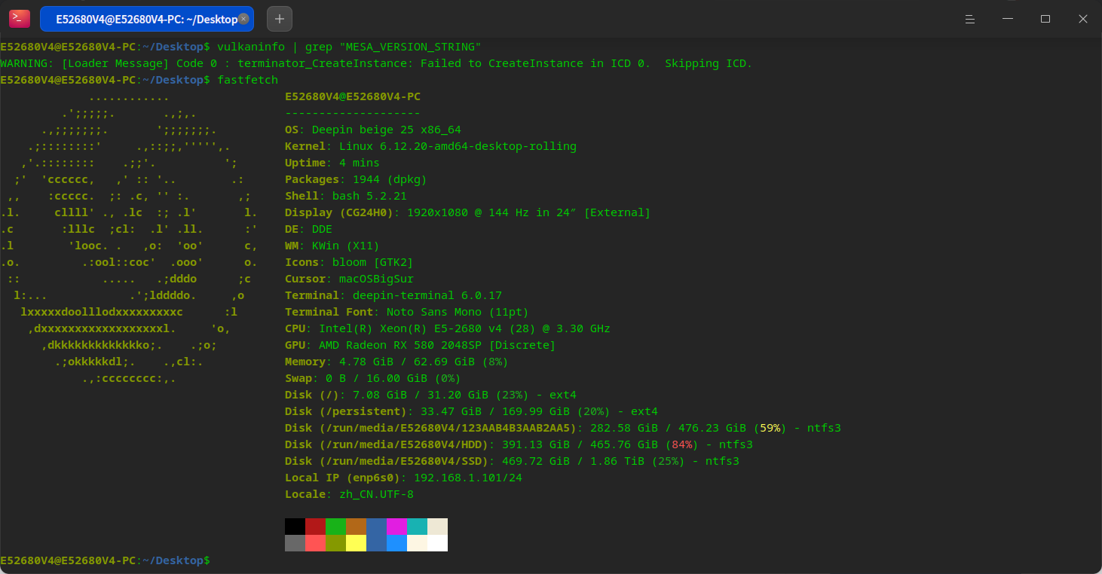Click the cyan color block
This screenshot has width=1102, height=574.
point(417,527)
